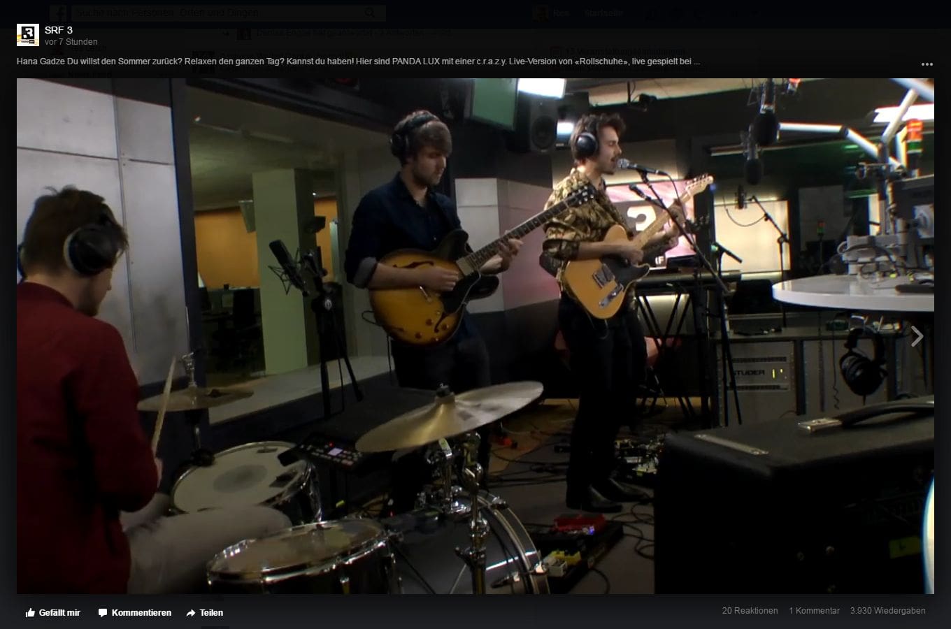Like the video with the thumbs-up icon
This screenshot has height=629, width=951.
pyautogui.click(x=30, y=613)
